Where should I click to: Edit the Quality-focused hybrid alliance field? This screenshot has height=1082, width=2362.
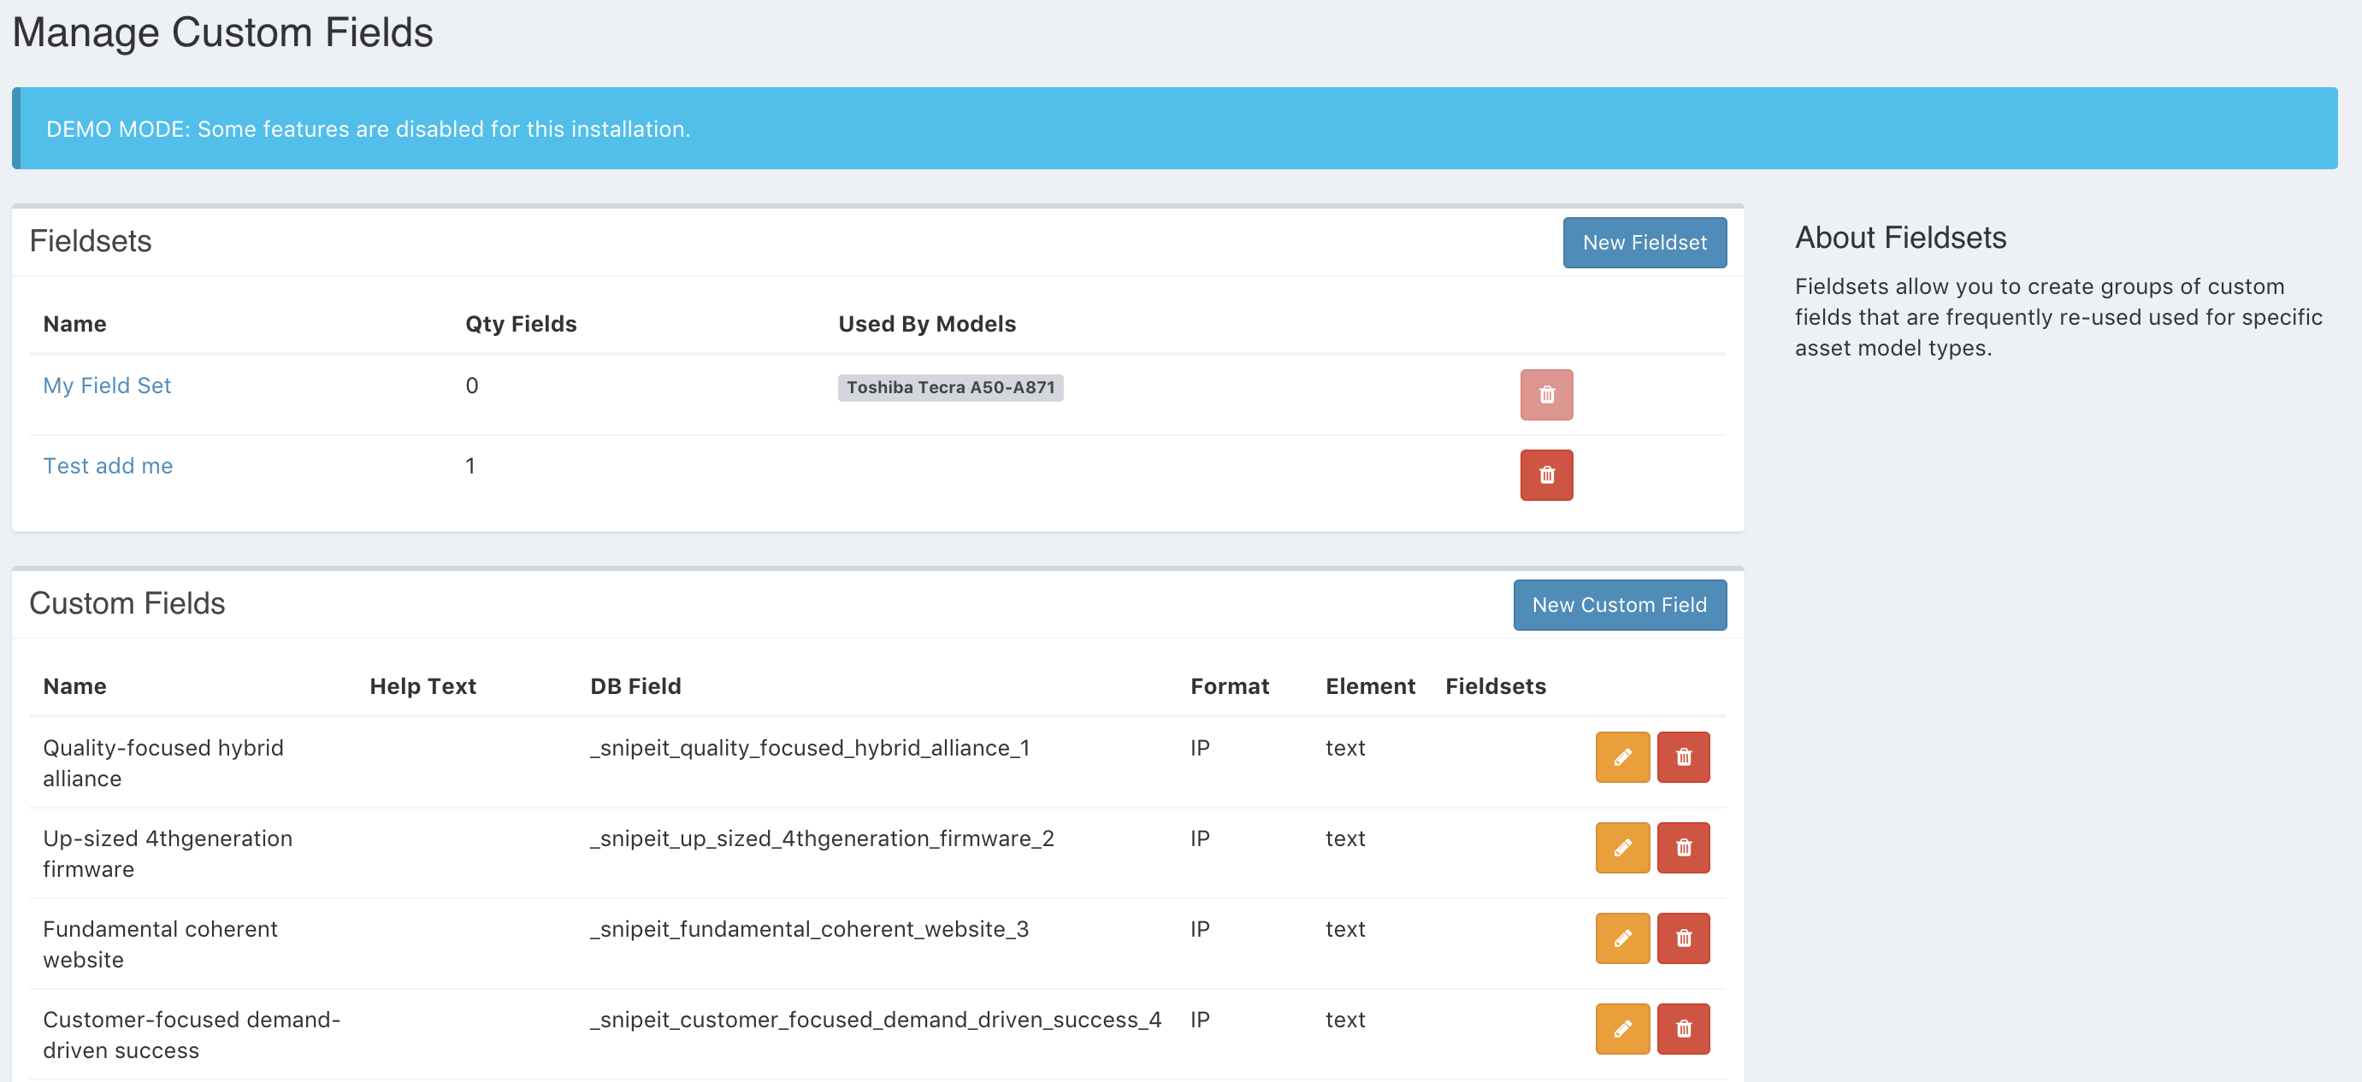pos(1622,756)
